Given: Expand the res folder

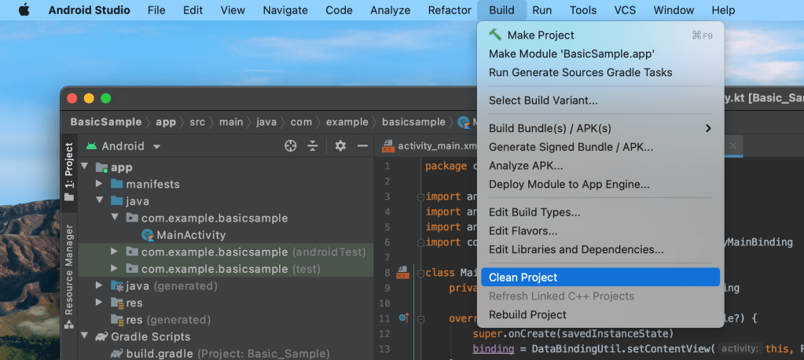Looking at the screenshot, I should pos(99,303).
